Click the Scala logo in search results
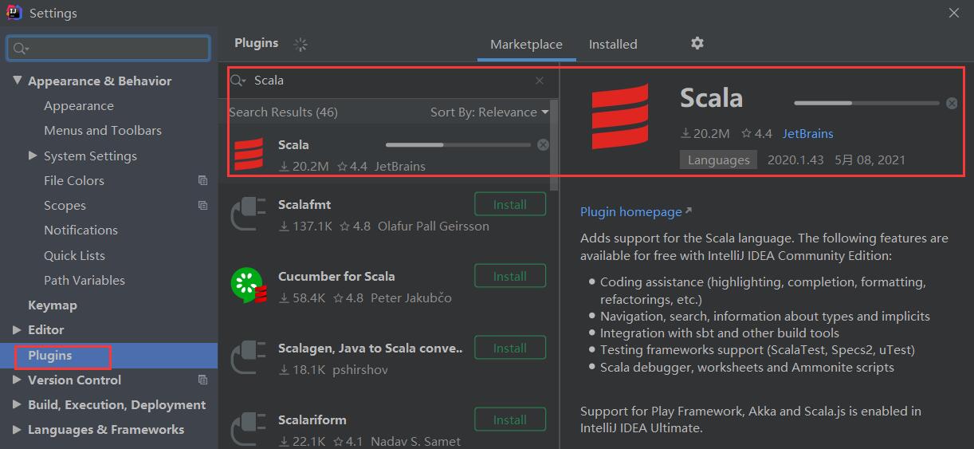 [x=249, y=154]
